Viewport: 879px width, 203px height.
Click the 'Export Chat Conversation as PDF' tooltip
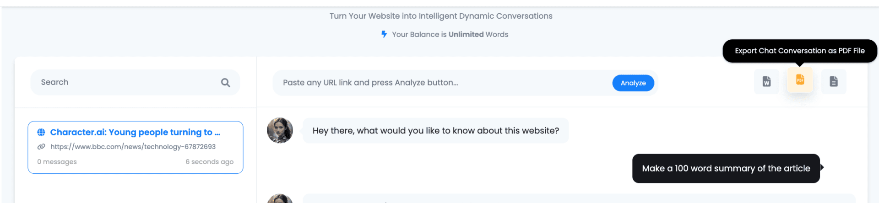tap(799, 51)
